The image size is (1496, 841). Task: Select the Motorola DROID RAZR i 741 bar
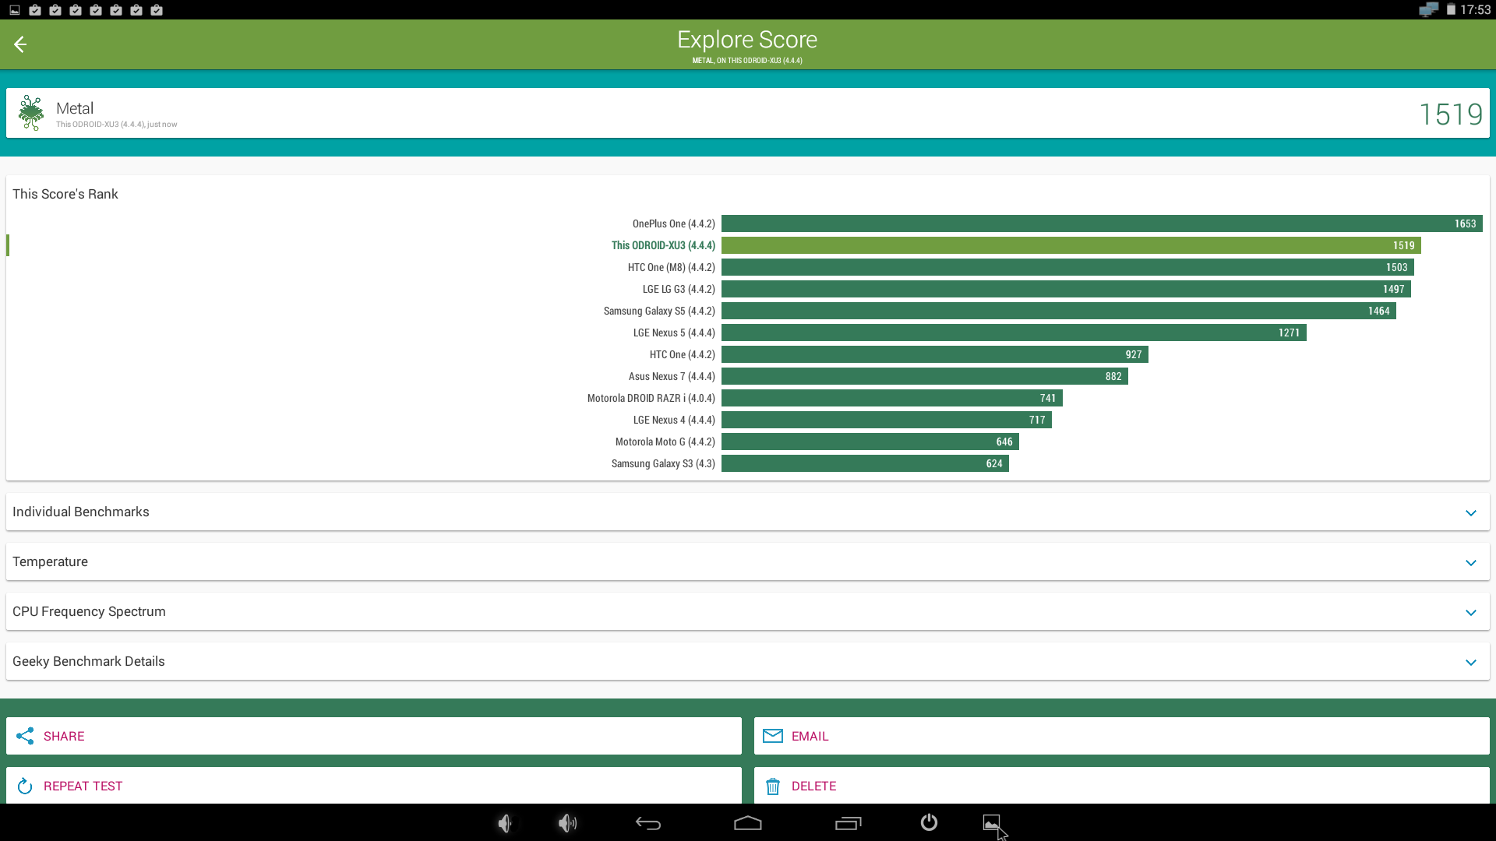892,398
